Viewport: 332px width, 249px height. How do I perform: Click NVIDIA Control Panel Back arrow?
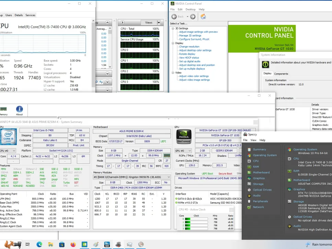tap(174, 17)
